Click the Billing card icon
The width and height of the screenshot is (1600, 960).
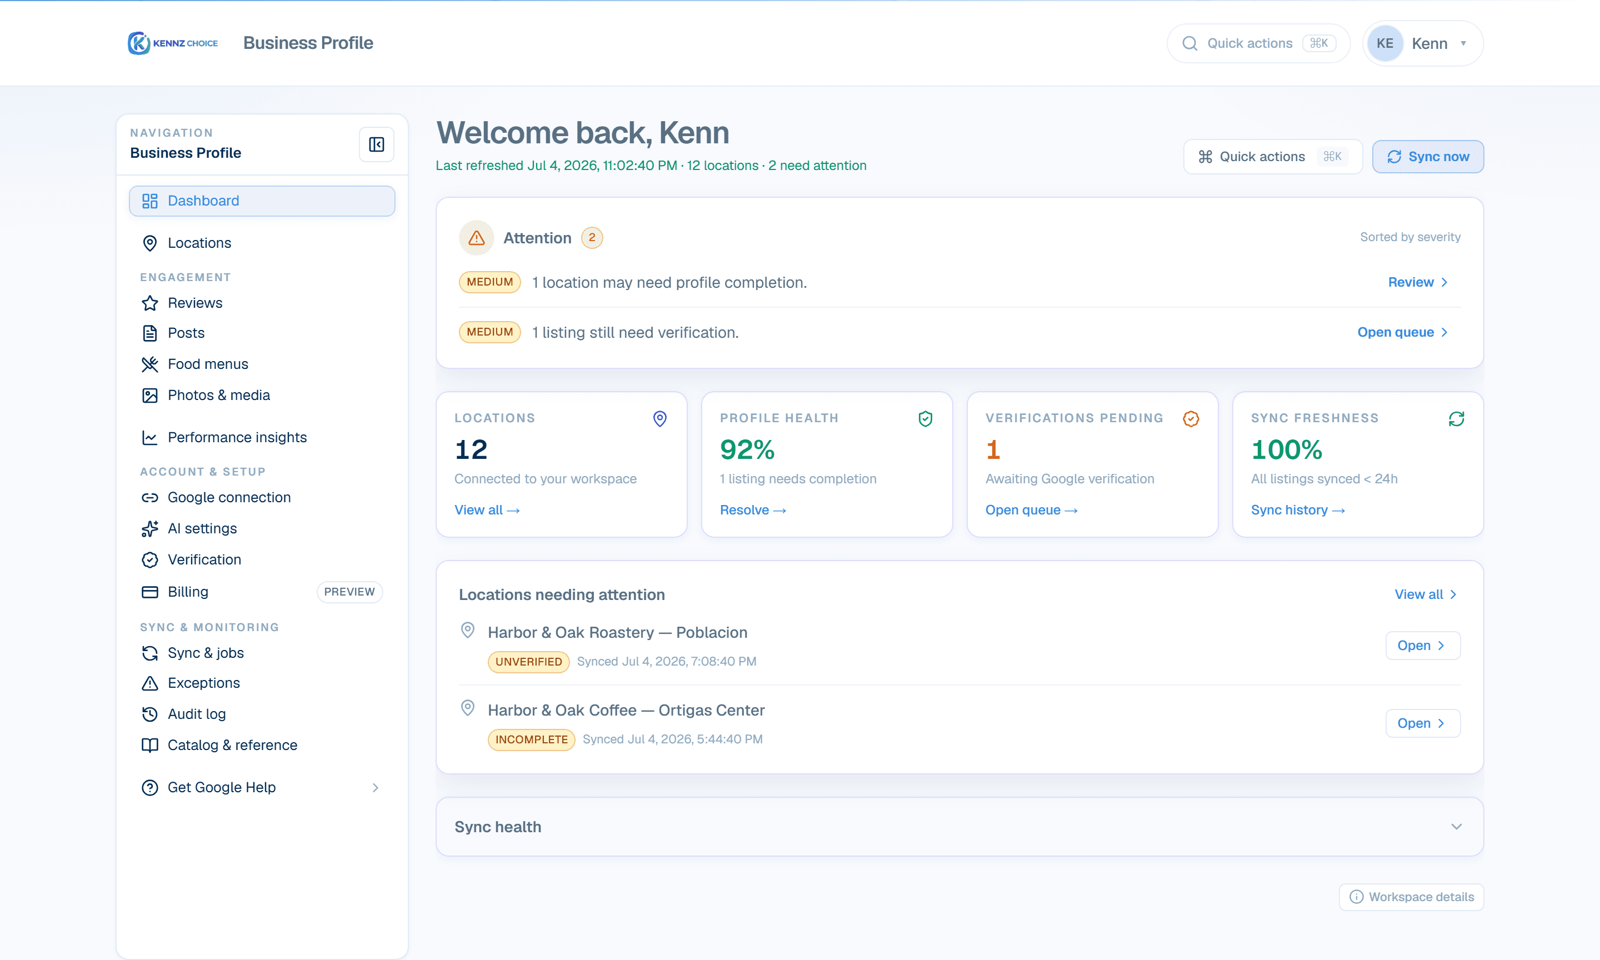150,592
